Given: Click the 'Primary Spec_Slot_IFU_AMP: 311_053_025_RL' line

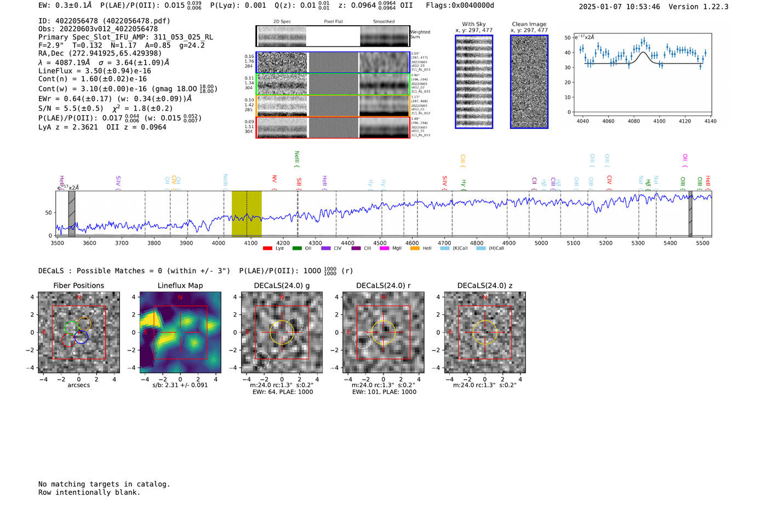Looking at the screenshot, I should pos(126,37).
